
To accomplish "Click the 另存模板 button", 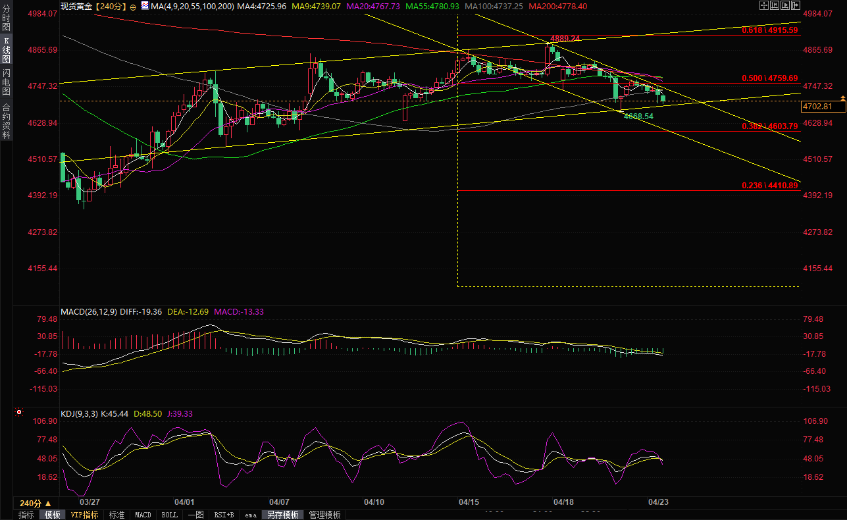I will click(282, 515).
